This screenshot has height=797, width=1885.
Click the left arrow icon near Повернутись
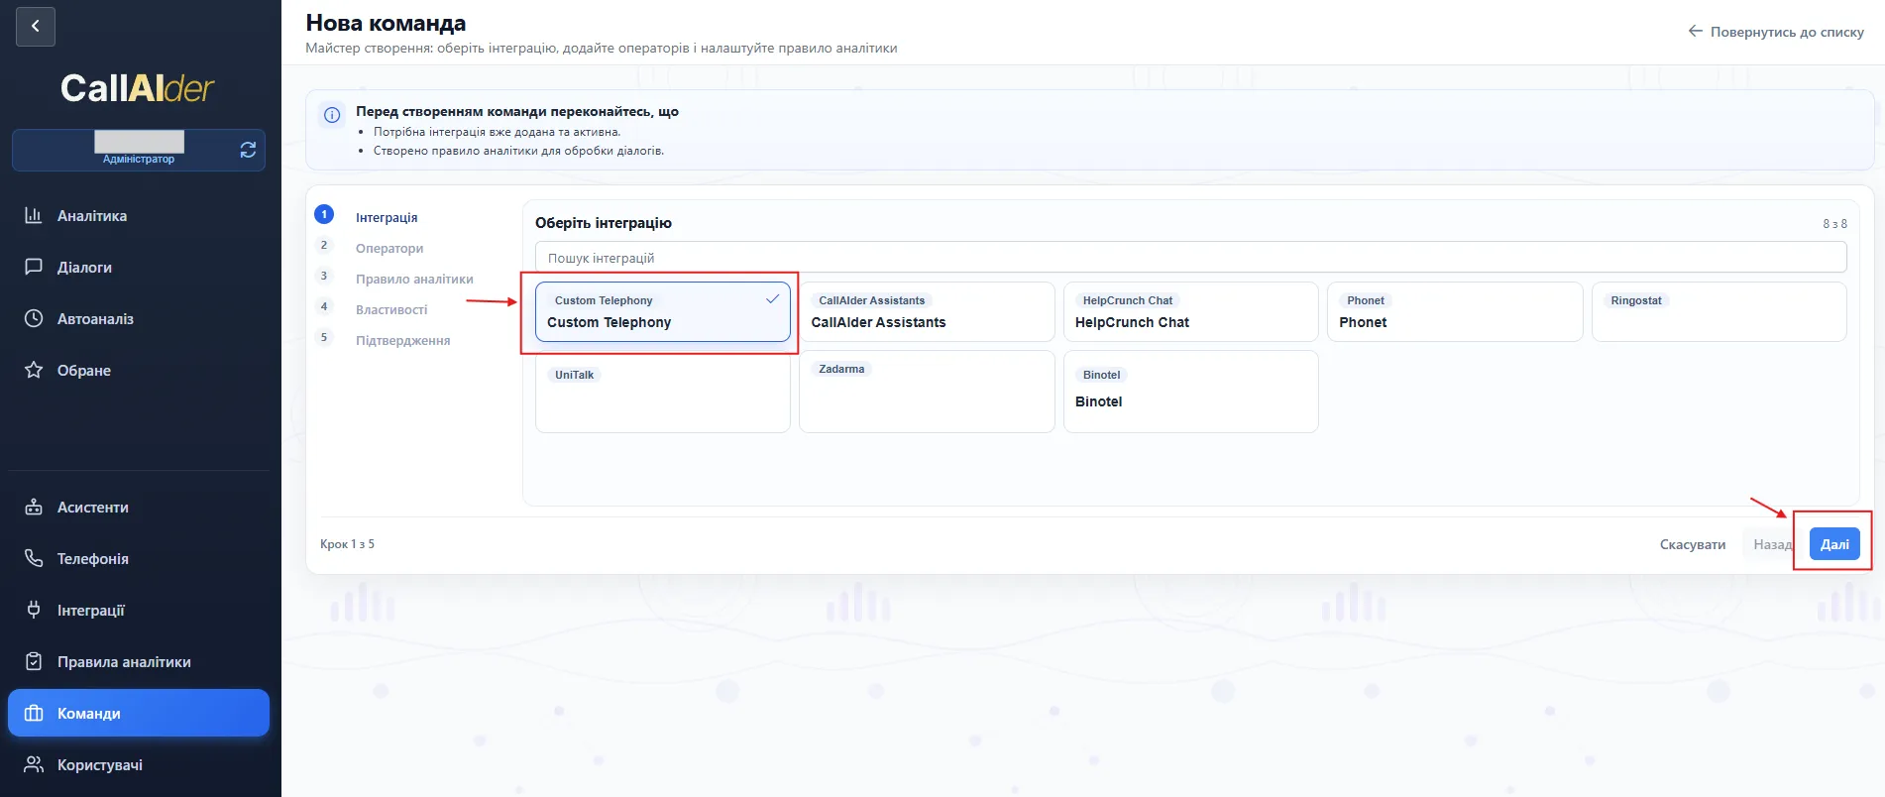point(1695,31)
